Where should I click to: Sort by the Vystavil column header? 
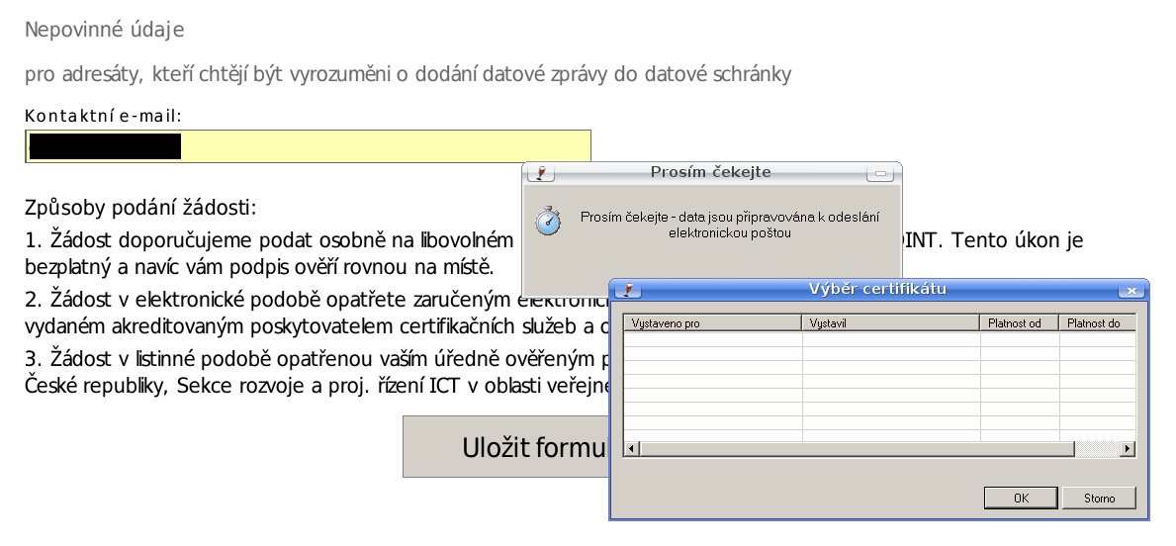tap(890, 323)
